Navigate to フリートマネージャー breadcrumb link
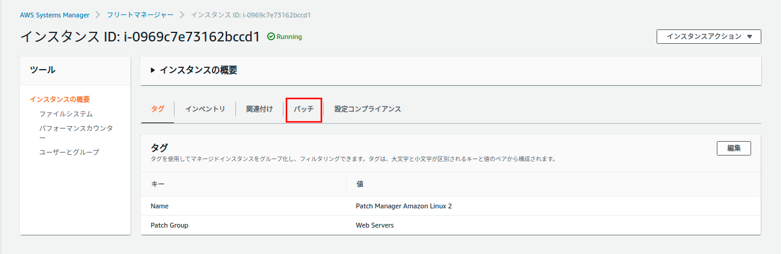783x254 pixels. [140, 14]
